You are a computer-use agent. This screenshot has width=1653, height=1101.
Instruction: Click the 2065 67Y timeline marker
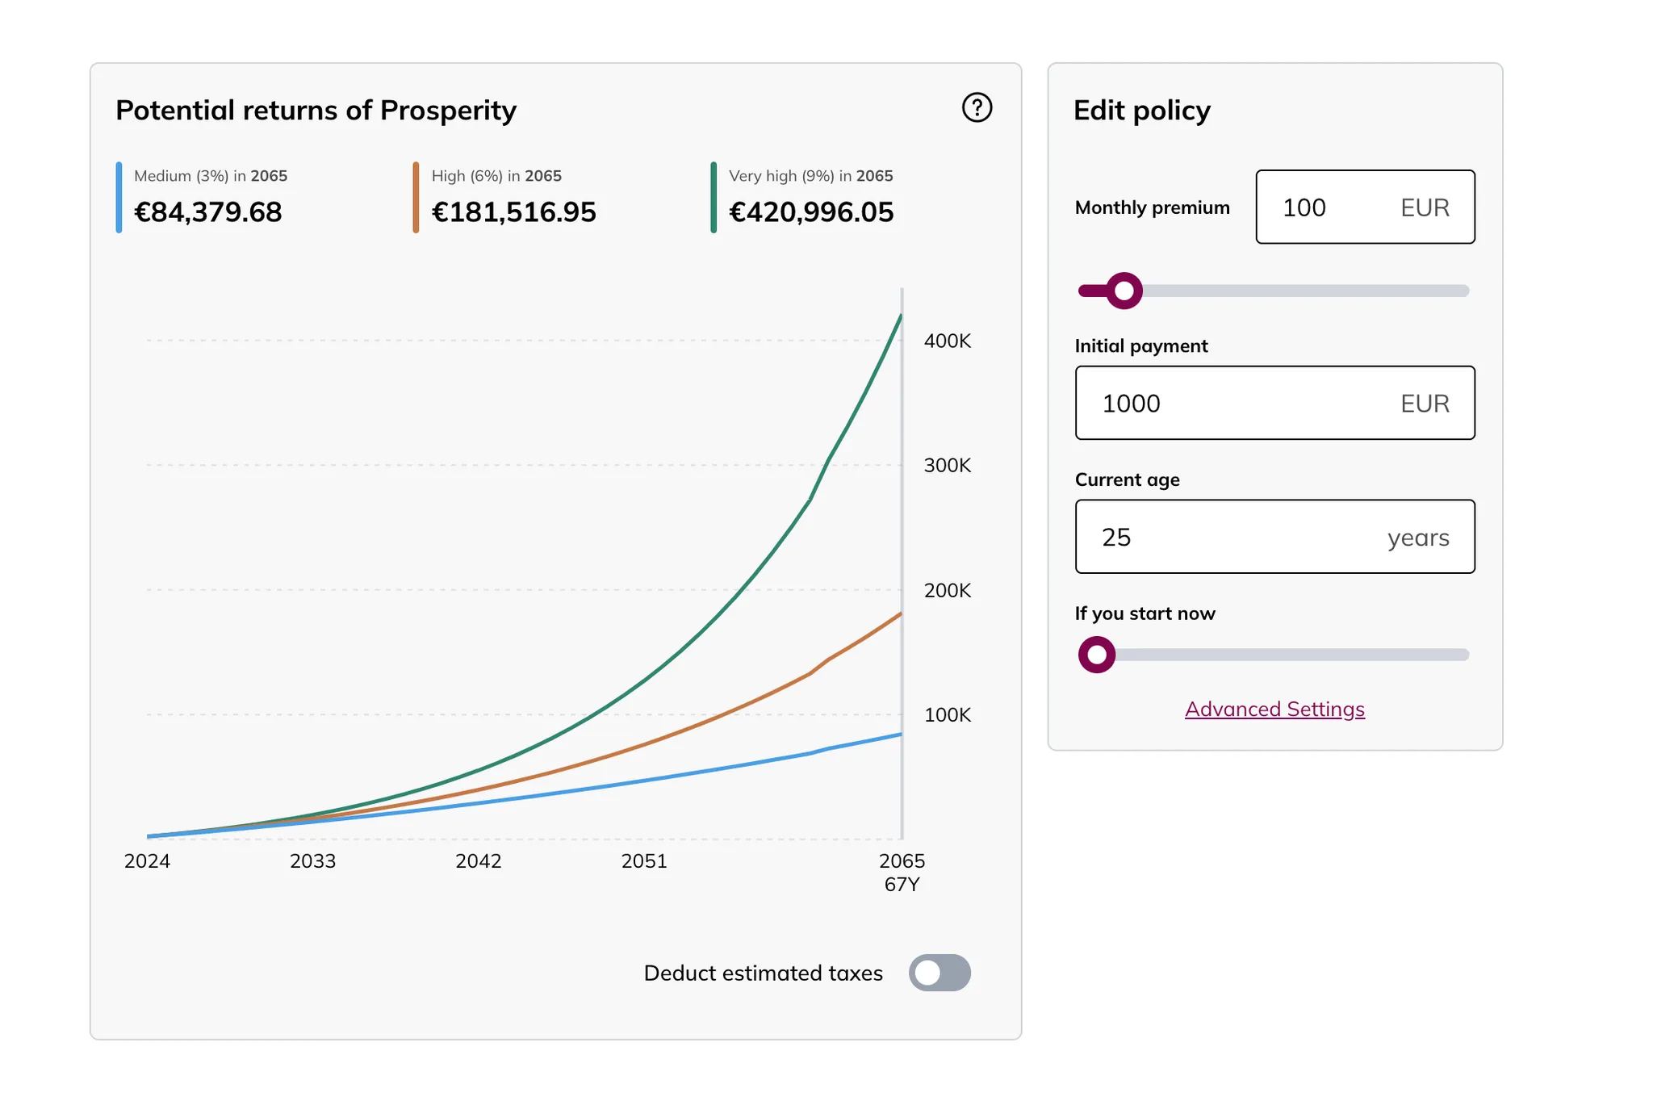point(902,873)
